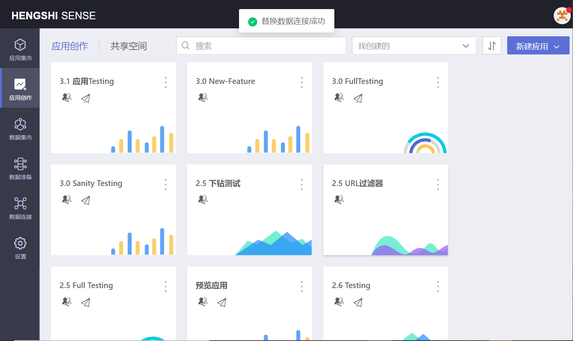Click 新建应用 button
573x341 pixels.
[538, 46]
